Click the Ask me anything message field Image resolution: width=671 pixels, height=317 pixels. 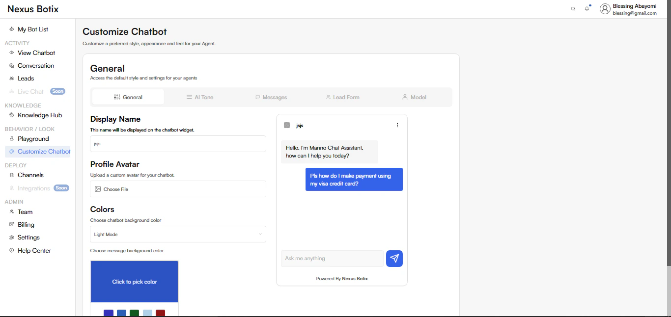(332, 259)
